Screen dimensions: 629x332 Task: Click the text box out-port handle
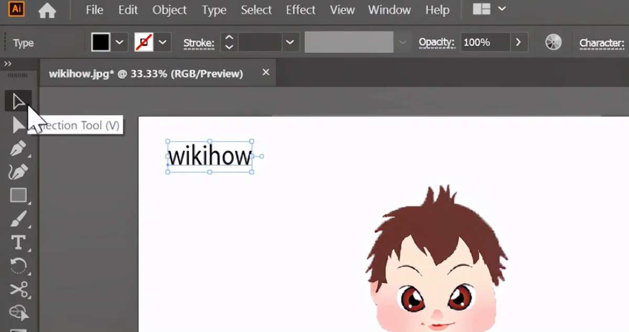[262, 156]
